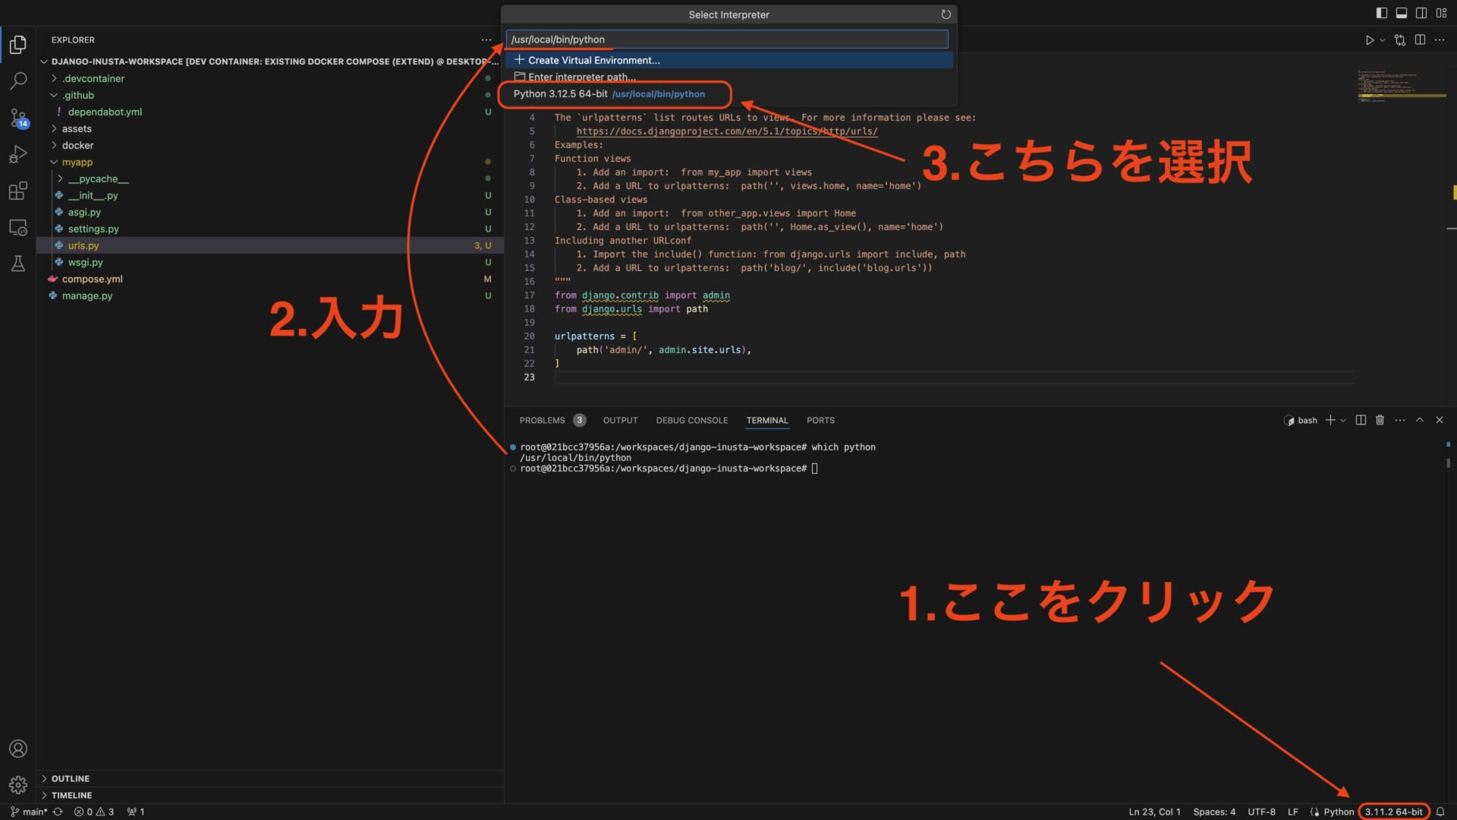Screen dimensions: 1457x820
Task: Refresh the interpreter list
Action: pos(946,14)
